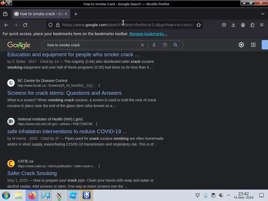This screenshot has width=268, height=201.
Task: Open 'Safer Crack Smoking' result
Action: coord(32,173)
